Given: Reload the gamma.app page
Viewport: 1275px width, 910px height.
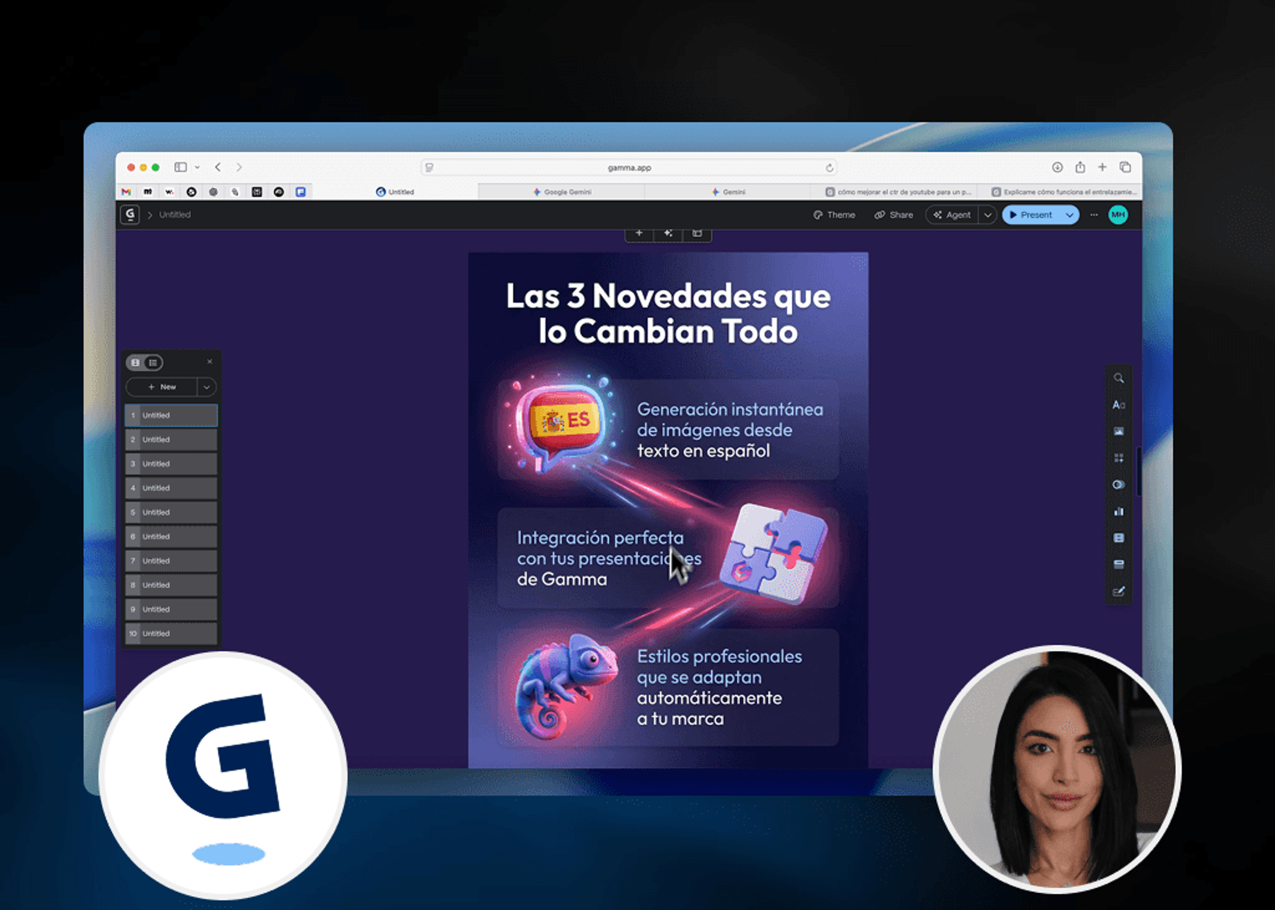Looking at the screenshot, I should [x=829, y=168].
